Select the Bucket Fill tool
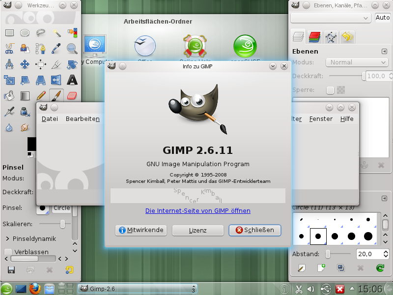This screenshot has width=393, height=295. tap(9, 95)
